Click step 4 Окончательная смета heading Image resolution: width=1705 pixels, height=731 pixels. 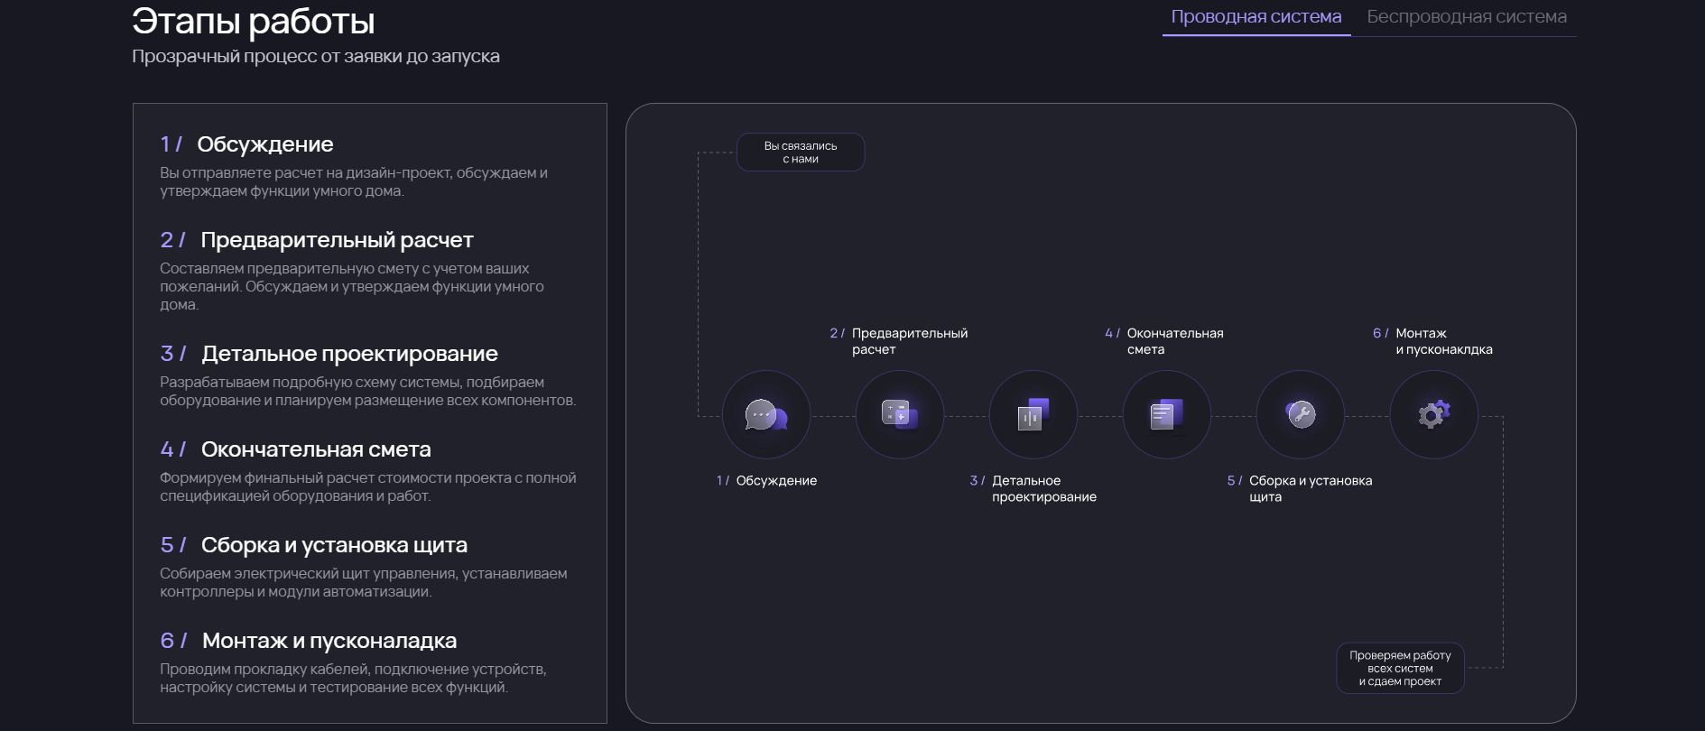(295, 449)
